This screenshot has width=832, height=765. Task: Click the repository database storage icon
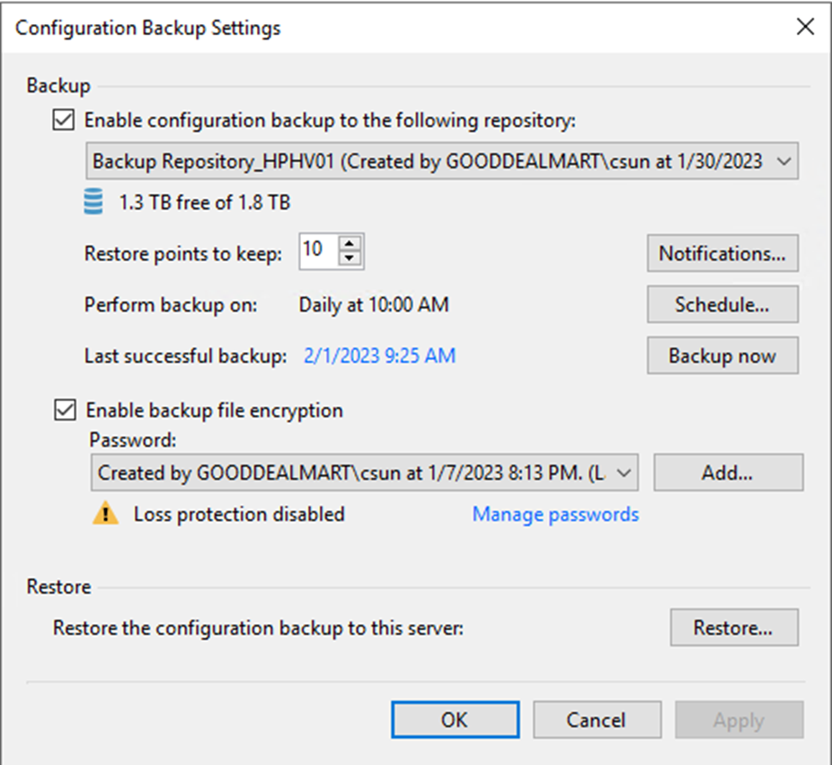tap(93, 202)
